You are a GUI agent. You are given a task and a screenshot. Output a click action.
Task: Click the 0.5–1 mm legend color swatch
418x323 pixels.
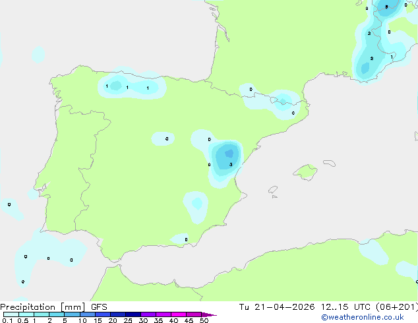26,314
